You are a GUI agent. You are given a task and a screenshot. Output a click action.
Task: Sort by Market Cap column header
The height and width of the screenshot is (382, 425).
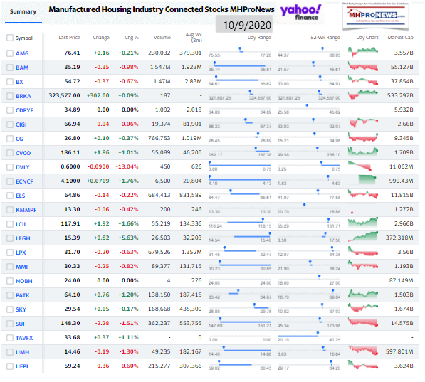(400, 38)
